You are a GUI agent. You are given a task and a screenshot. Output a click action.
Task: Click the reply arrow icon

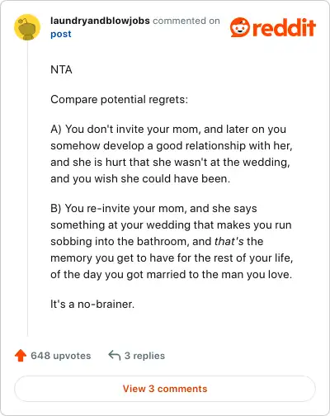tap(115, 355)
